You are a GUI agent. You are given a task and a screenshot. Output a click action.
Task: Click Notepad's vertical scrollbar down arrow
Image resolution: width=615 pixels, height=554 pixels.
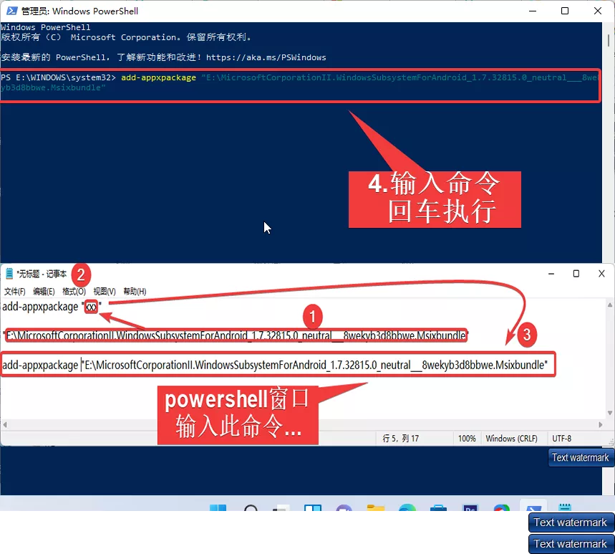(x=610, y=413)
